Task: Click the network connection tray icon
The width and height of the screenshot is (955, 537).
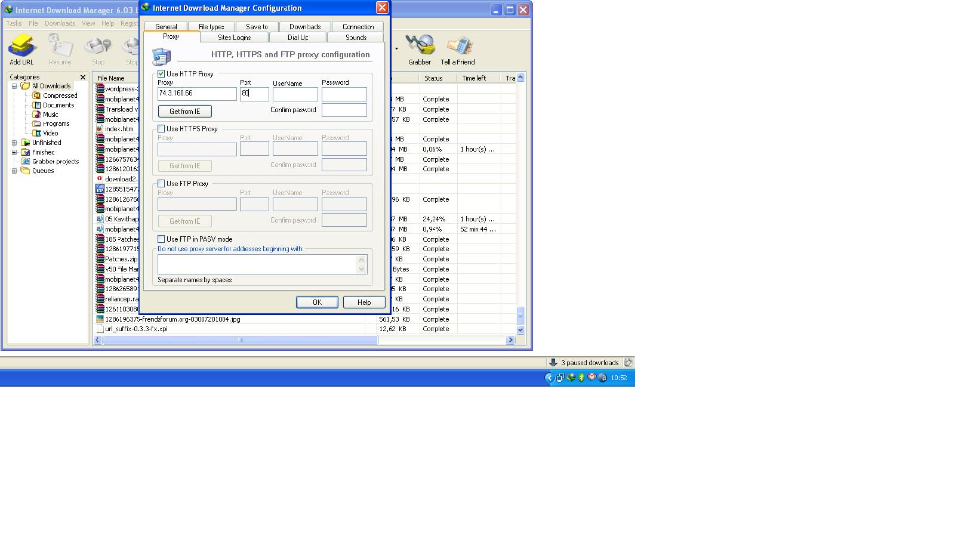Action: coord(560,378)
